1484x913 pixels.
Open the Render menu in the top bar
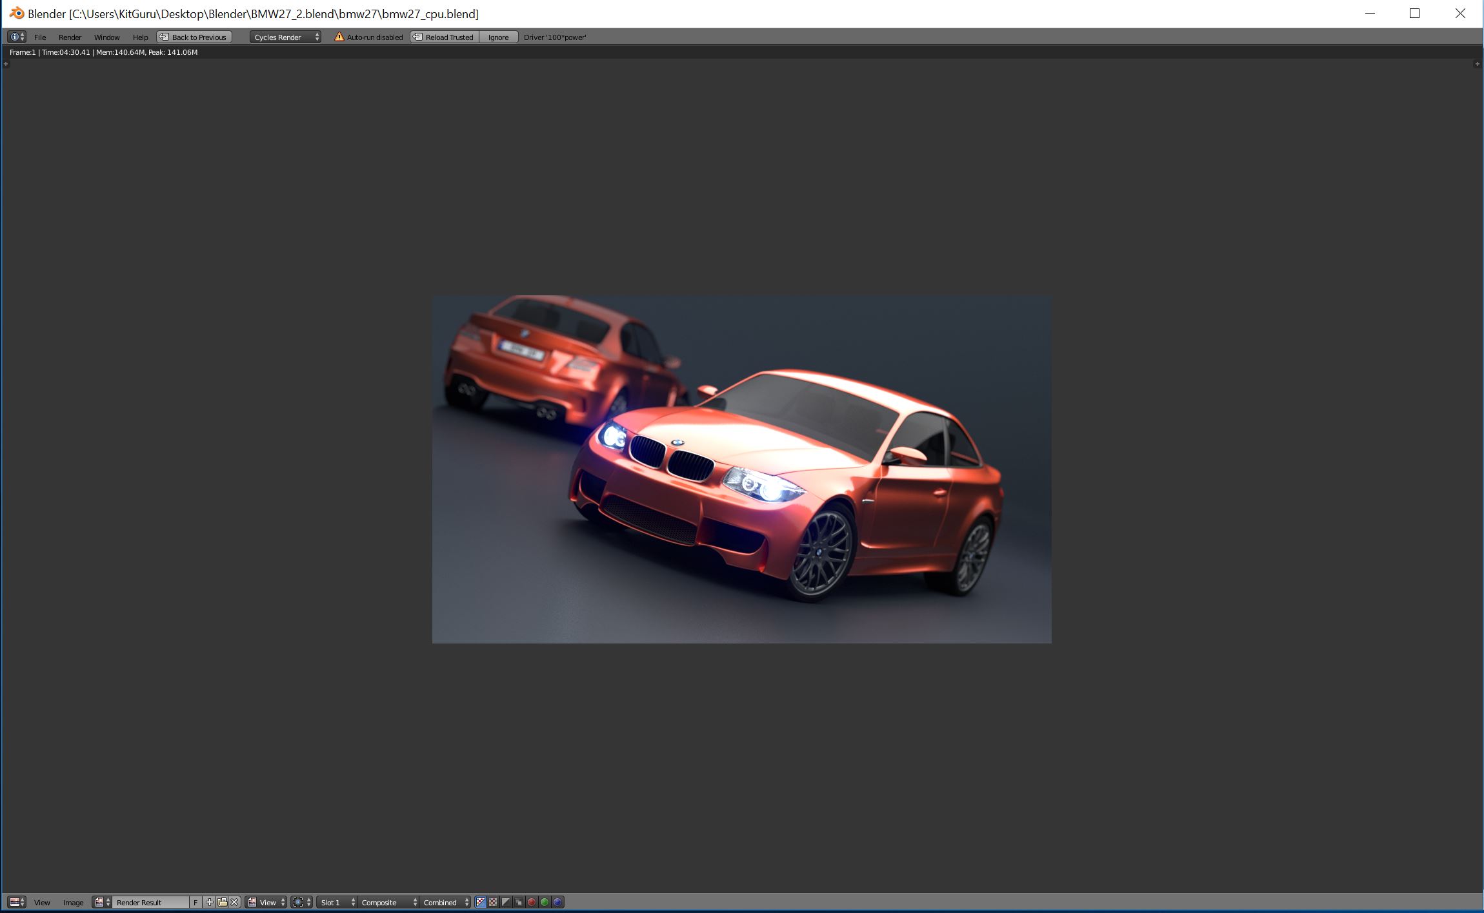pos(70,37)
